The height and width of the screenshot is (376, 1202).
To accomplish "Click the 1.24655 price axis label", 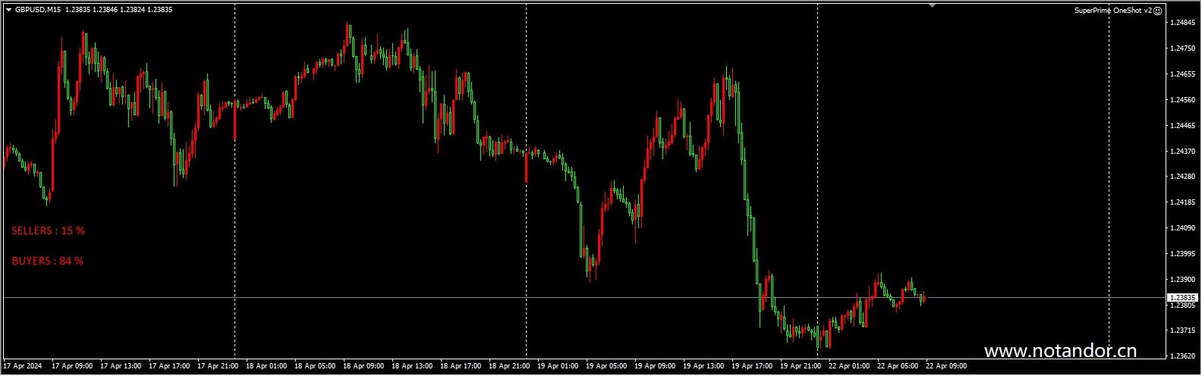I will [1182, 74].
